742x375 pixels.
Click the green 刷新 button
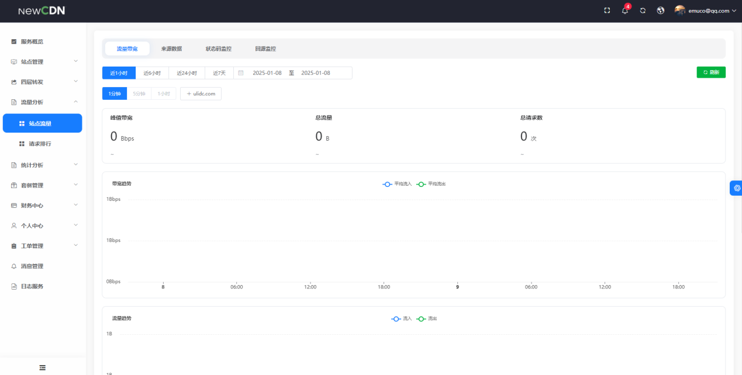(x=711, y=72)
